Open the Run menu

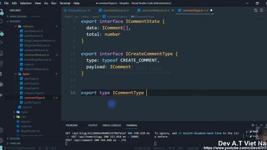pos(54,3)
